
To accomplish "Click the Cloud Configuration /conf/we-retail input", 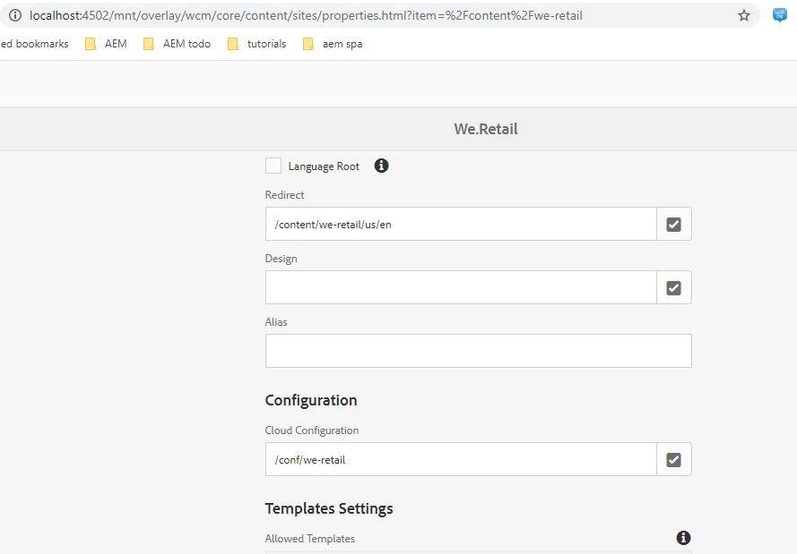I will (461, 460).
